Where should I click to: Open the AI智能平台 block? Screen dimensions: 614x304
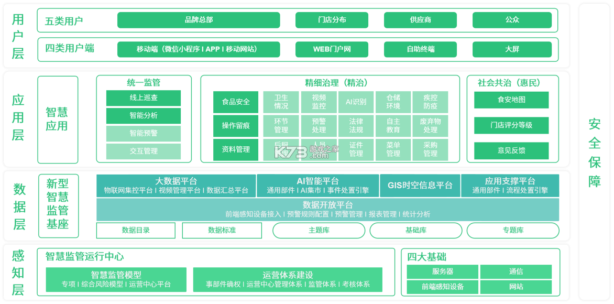point(318,186)
